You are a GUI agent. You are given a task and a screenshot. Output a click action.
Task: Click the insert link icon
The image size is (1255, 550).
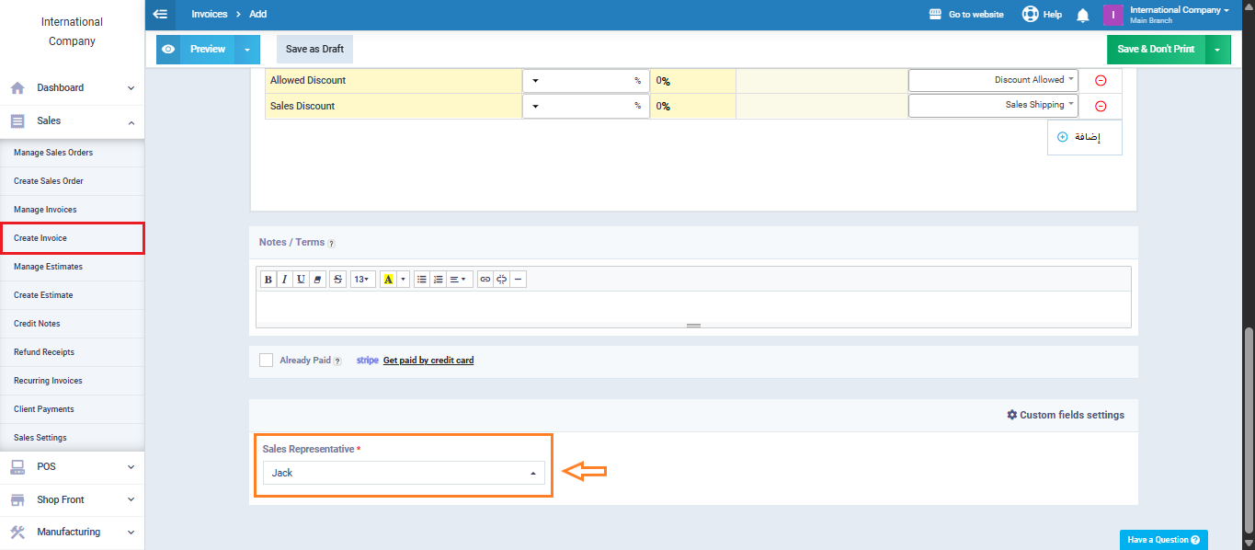485,280
